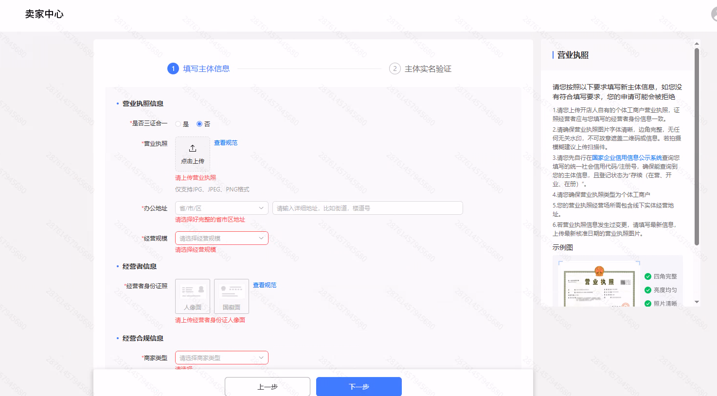This screenshot has height=396, width=717.
Task: Click the 人像面 ID card upload placeholder
Action: click(192, 296)
